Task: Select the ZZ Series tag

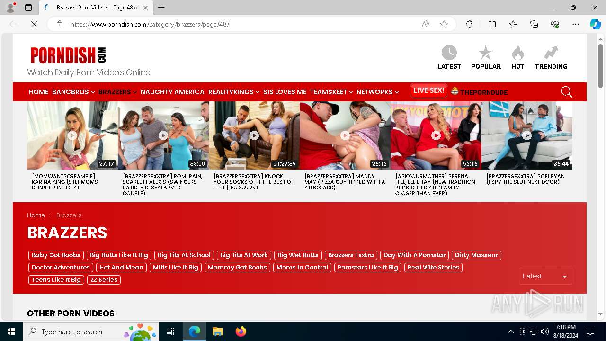Action: point(104,280)
